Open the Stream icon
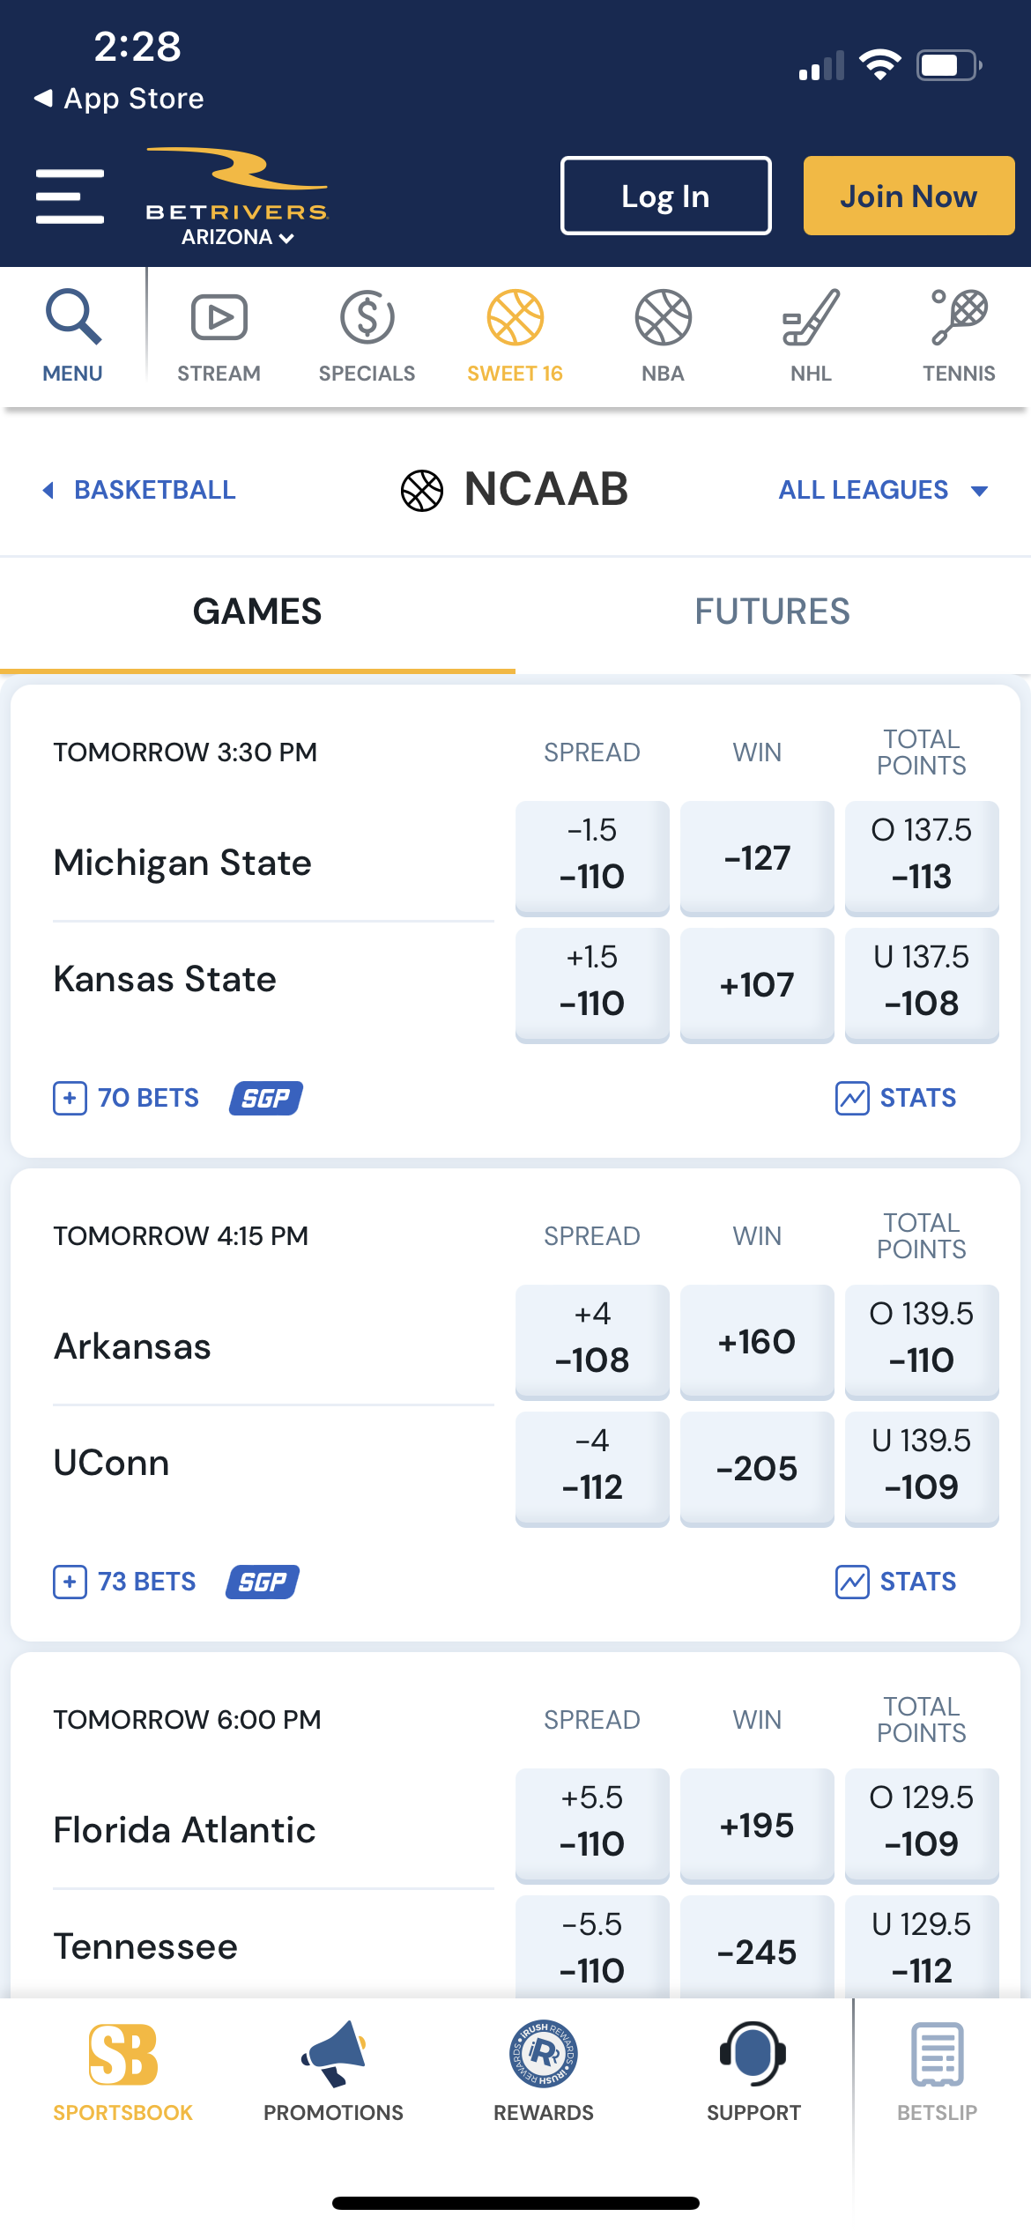 tap(219, 317)
